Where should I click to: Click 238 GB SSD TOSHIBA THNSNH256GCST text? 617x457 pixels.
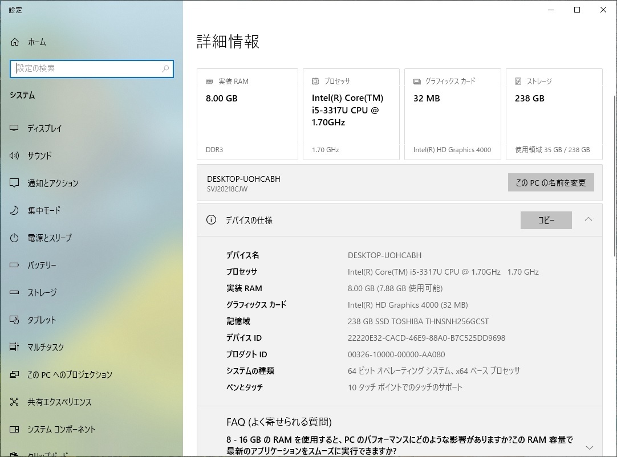pos(419,321)
